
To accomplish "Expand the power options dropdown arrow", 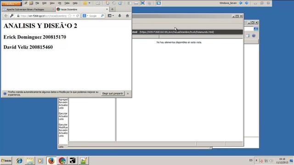I will [90, 3].
